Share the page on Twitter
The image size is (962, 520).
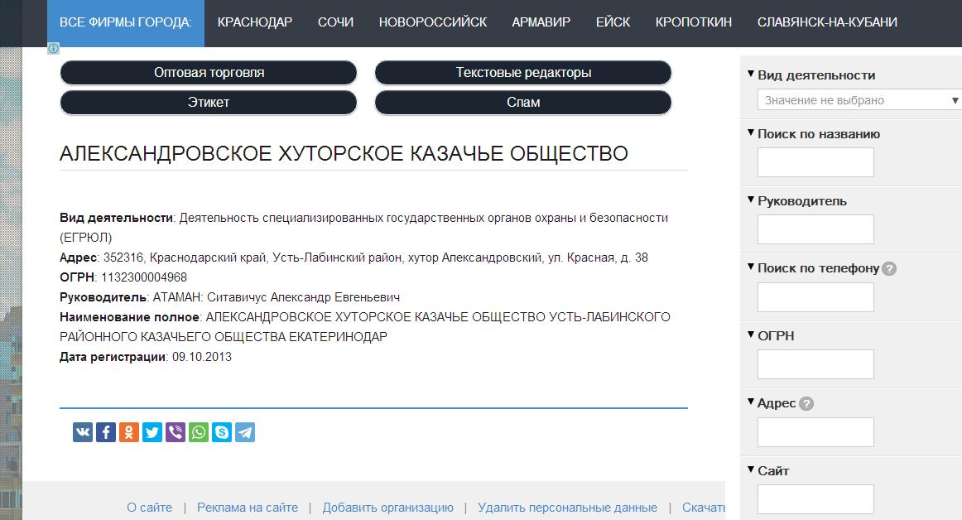click(x=152, y=432)
